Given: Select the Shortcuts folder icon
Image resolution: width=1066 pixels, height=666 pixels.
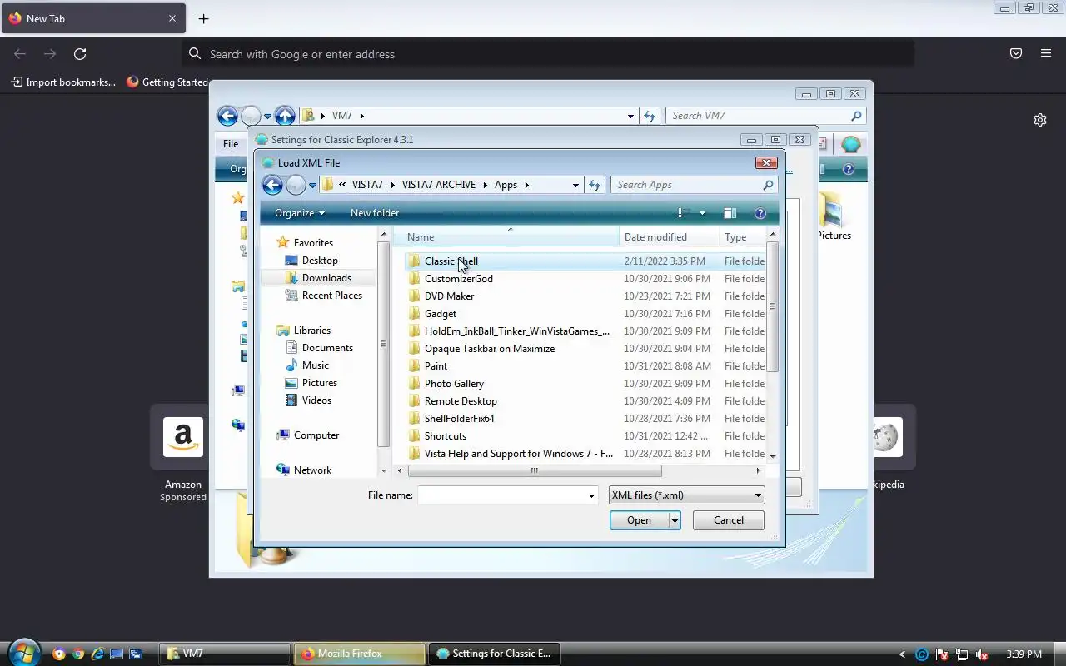Looking at the screenshot, I should click(x=414, y=435).
